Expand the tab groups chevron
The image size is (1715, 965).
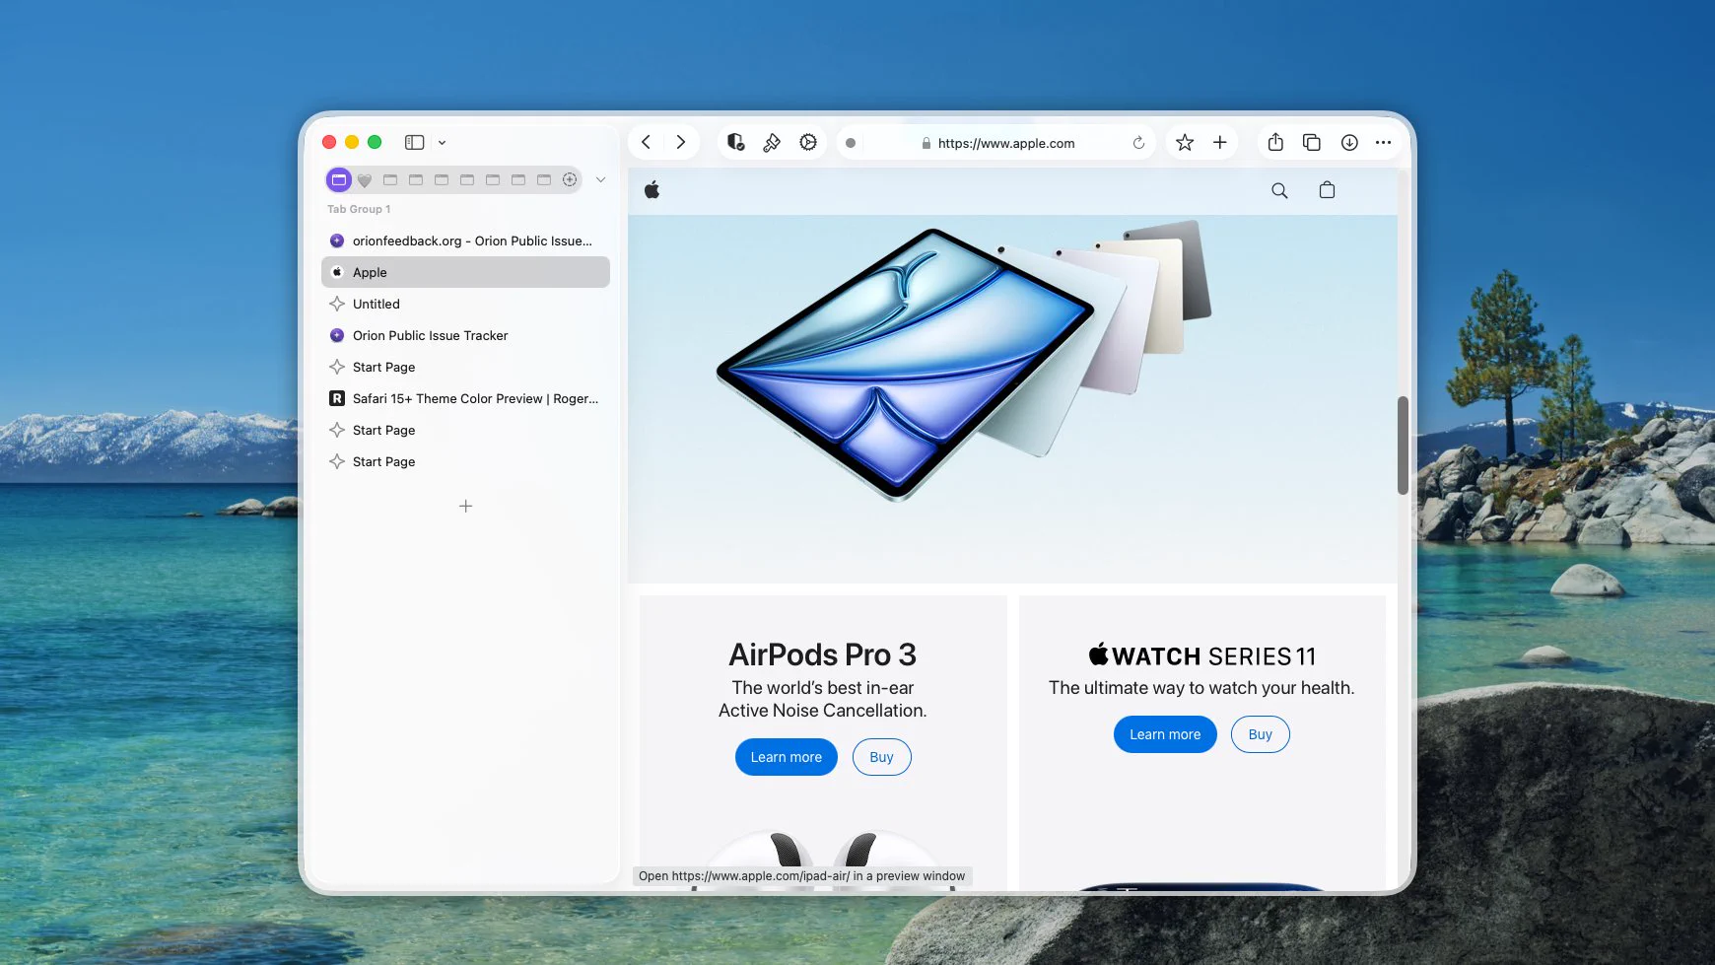(600, 179)
